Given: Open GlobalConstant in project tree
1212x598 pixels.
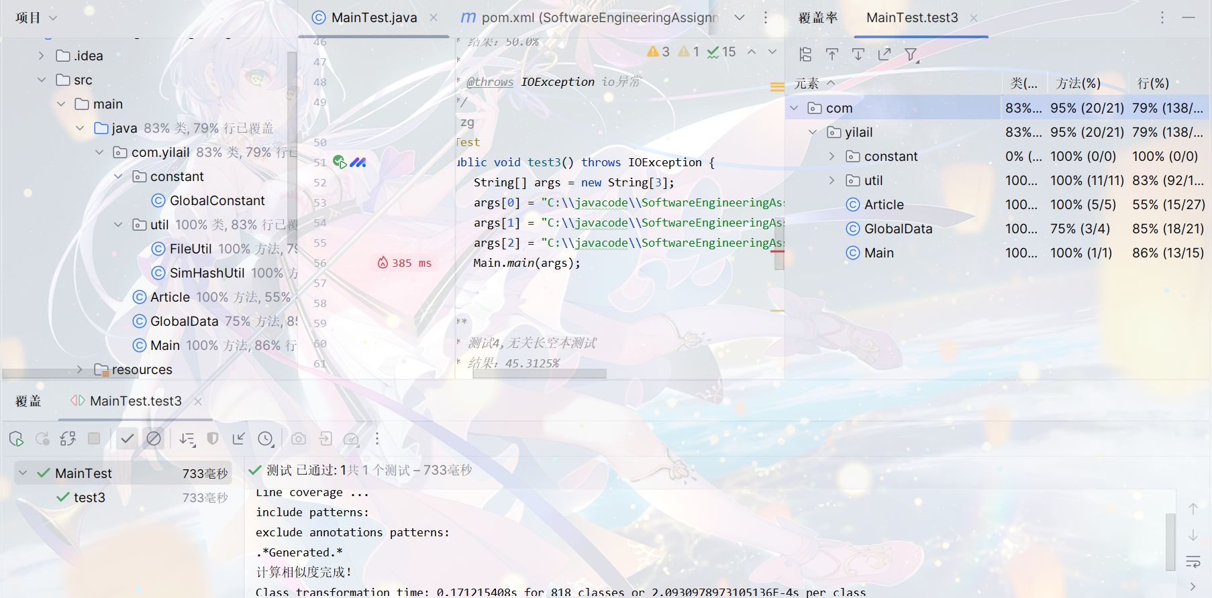Looking at the screenshot, I should [217, 200].
